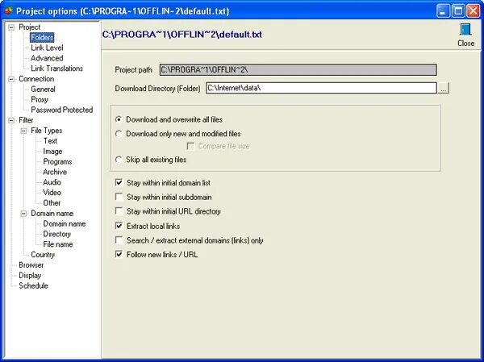
Task: Select Domain name child filter item
Action: coord(65,224)
